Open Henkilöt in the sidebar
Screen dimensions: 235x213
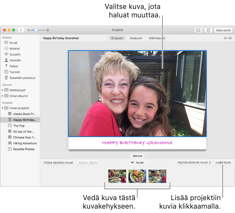(x=15, y=60)
